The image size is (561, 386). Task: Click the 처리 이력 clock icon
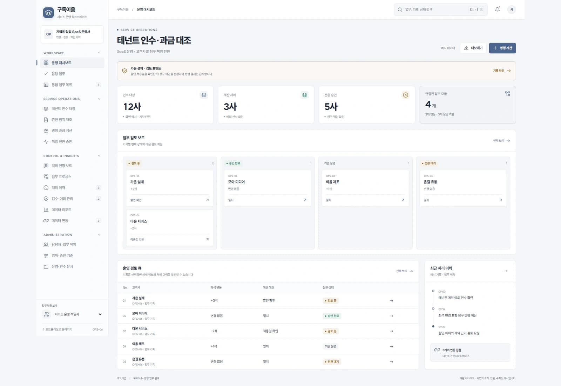[46, 188]
